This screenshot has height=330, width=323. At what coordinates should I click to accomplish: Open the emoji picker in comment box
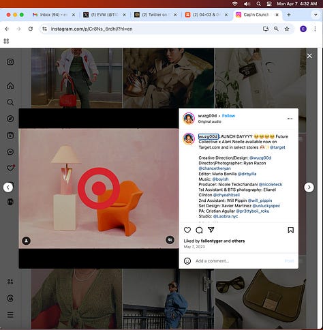point(187,261)
